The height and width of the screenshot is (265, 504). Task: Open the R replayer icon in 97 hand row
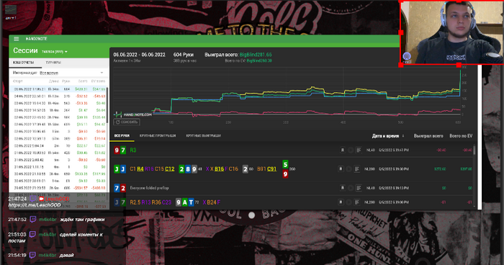tap(343, 151)
